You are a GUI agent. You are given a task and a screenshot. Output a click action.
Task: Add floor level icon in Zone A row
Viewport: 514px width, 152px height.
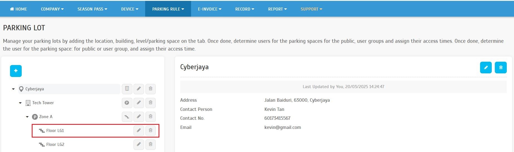coord(127,117)
